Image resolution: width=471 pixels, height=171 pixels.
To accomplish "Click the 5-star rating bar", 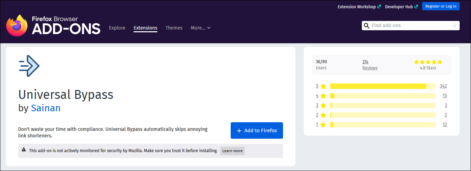I will point(383,86).
